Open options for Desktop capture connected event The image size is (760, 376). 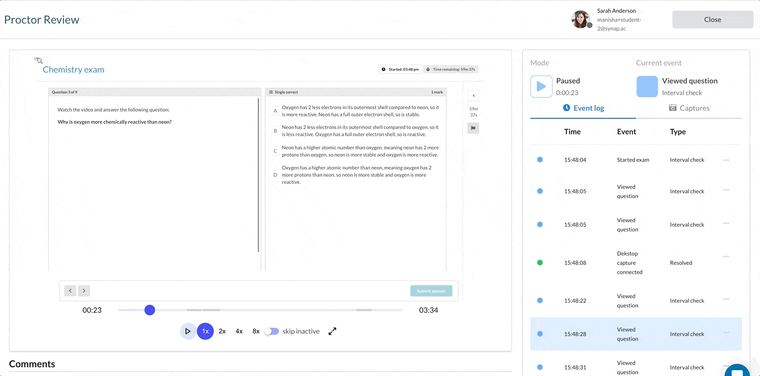click(726, 257)
